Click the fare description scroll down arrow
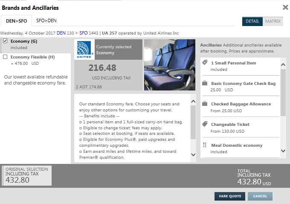 [x=193, y=154]
